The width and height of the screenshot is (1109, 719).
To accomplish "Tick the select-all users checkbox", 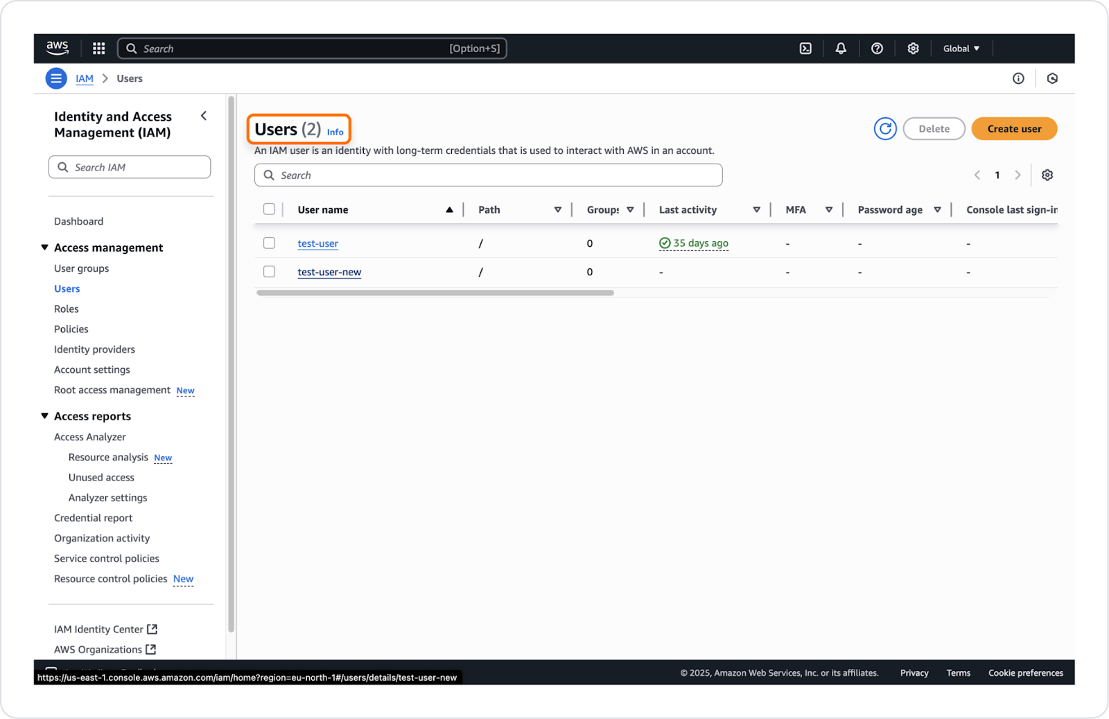I will tap(269, 209).
